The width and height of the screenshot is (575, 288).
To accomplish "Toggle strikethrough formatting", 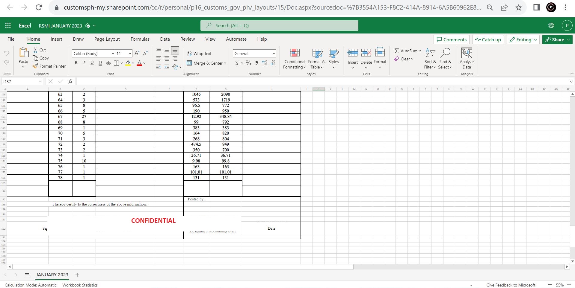I will click(108, 63).
